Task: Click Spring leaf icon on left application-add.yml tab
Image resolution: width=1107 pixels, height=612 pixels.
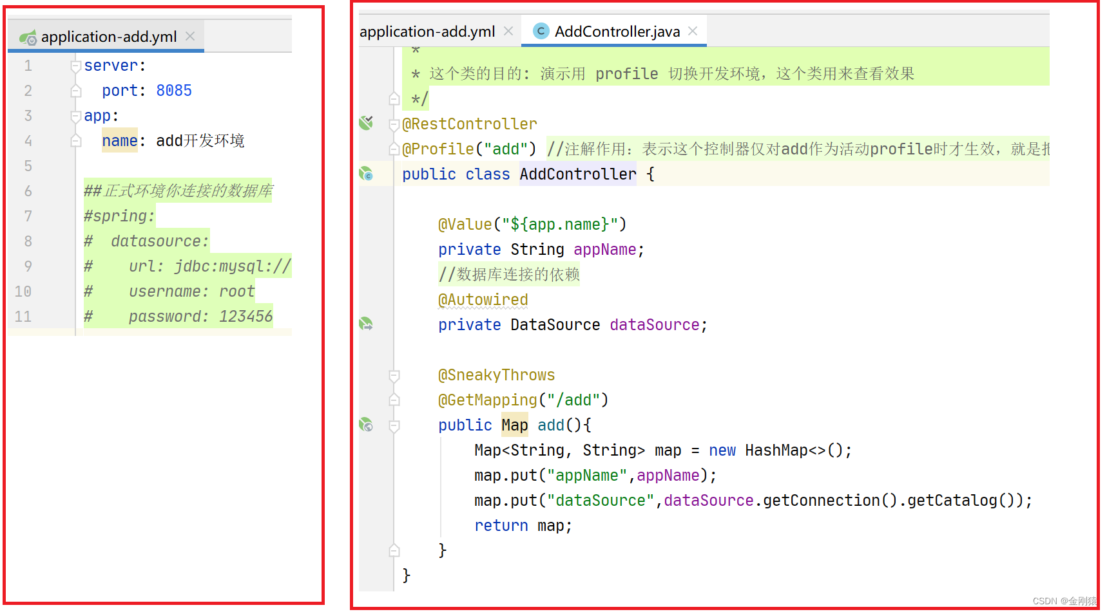Action: pos(28,37)
